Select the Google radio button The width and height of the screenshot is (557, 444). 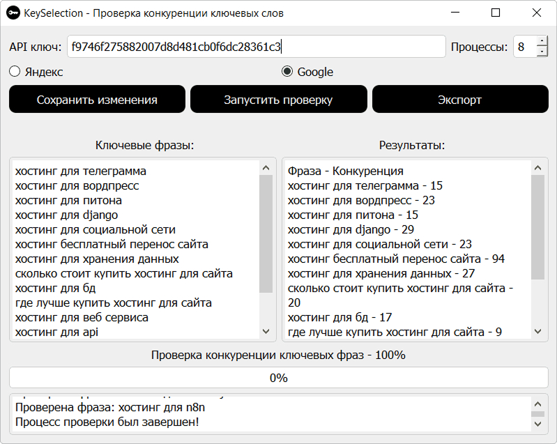coord(287,71)
